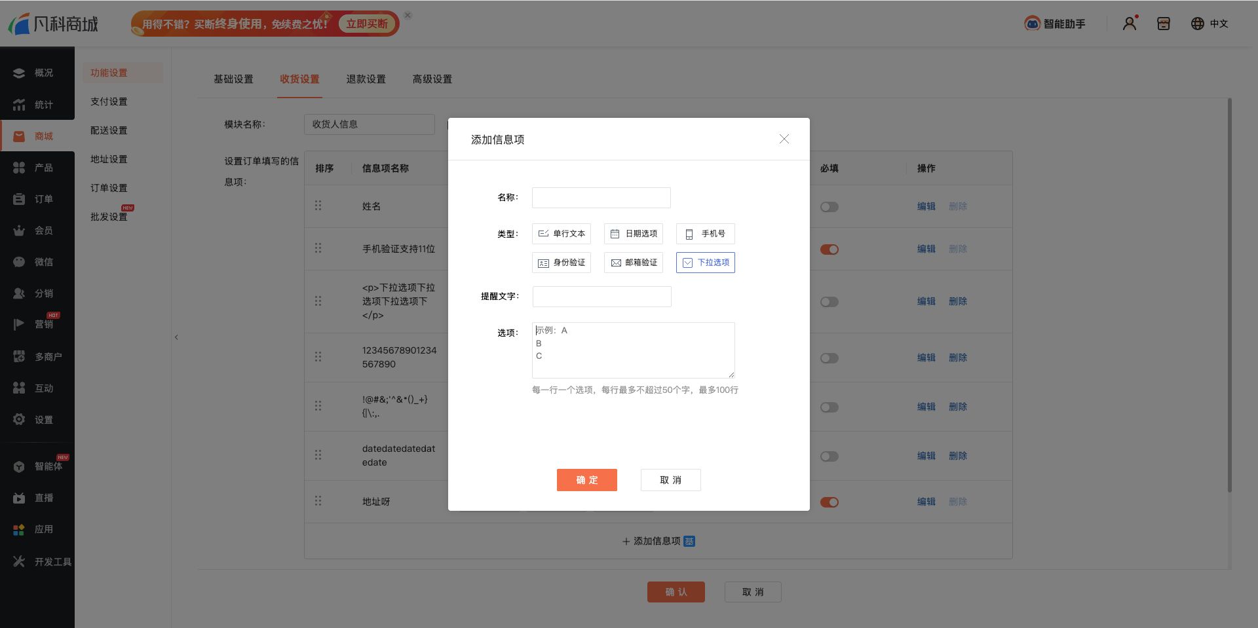Click the 商城 sidebar icon
Image resolution: width=1258 pixels, height=628 pixels.
point(20,136)
